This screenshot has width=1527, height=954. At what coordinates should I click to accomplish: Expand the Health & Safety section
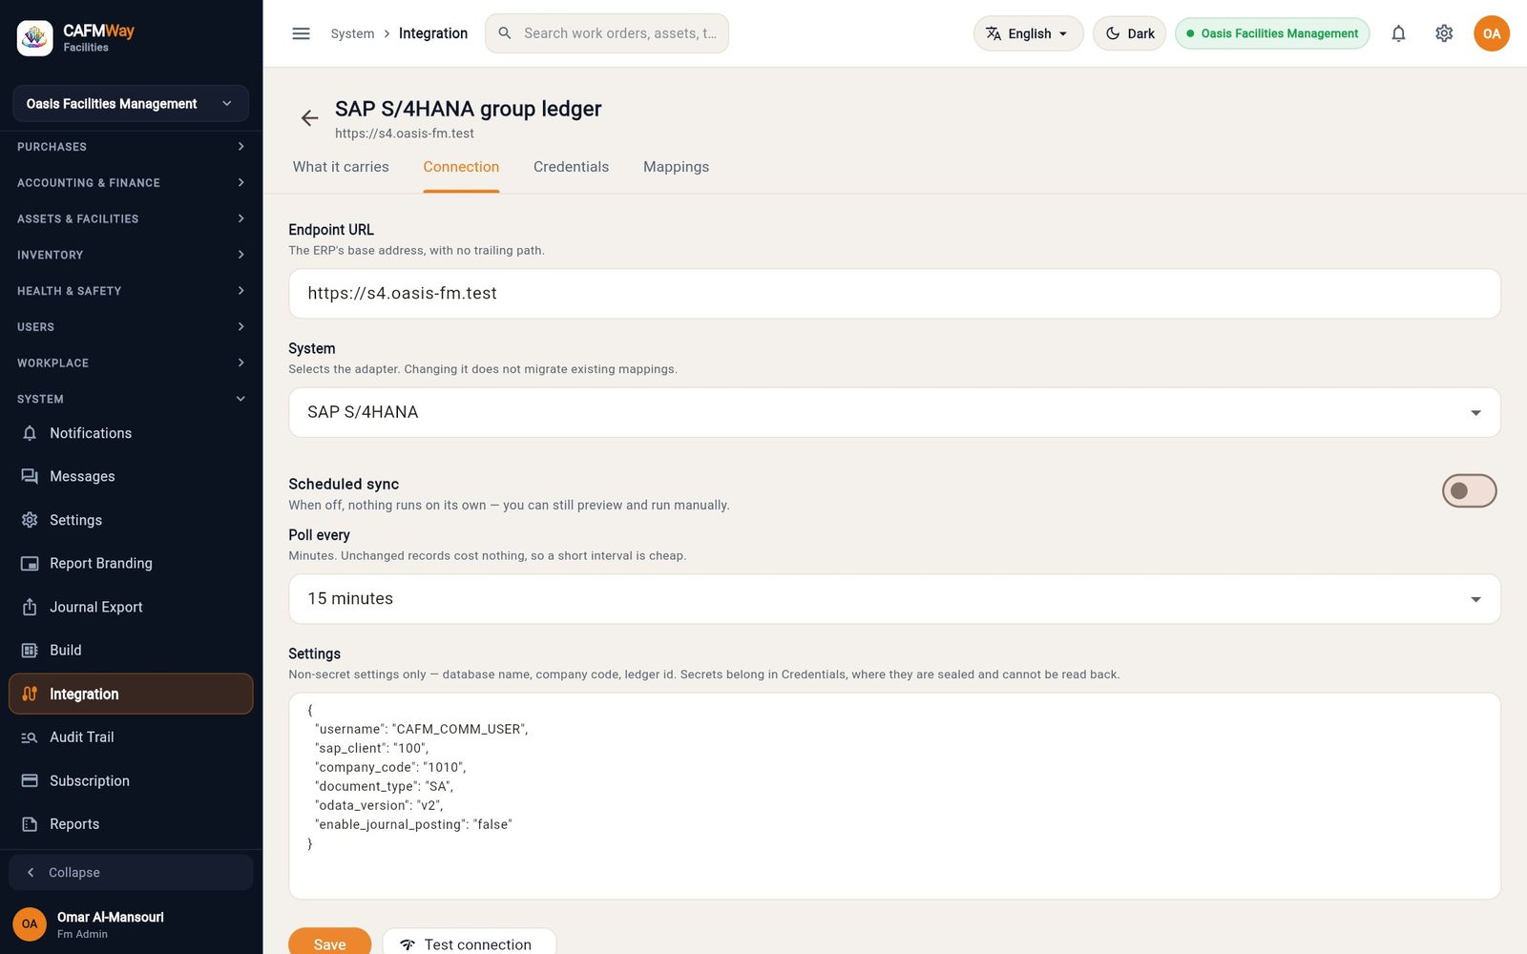[x=131, y=291]
